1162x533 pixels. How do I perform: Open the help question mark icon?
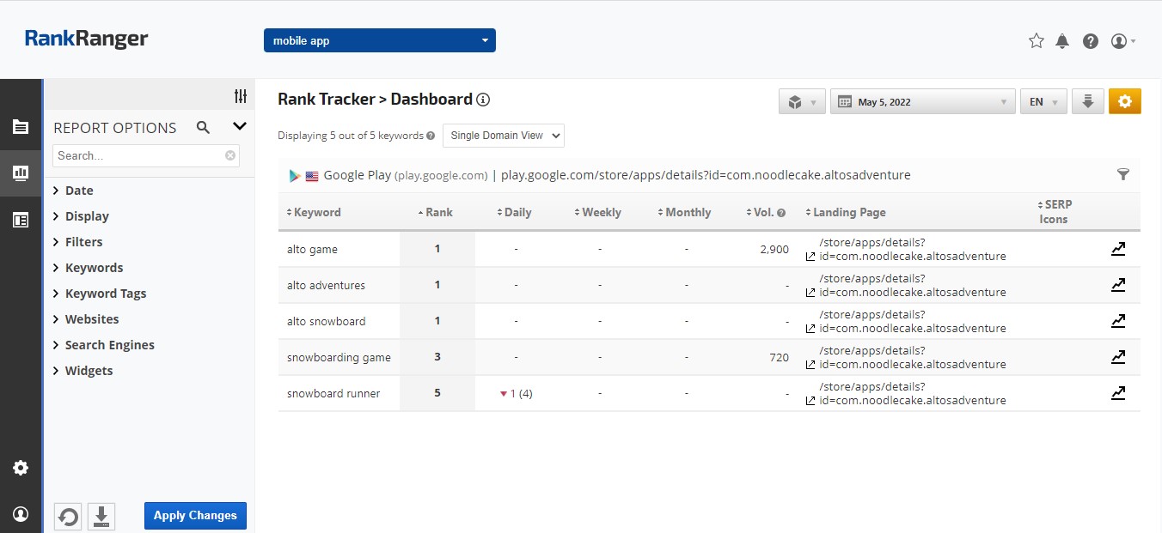tap(1091, 40)
